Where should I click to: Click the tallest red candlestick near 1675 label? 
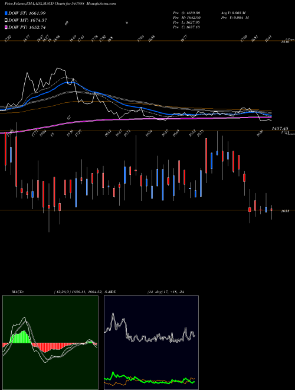click(x=206, y=156)
